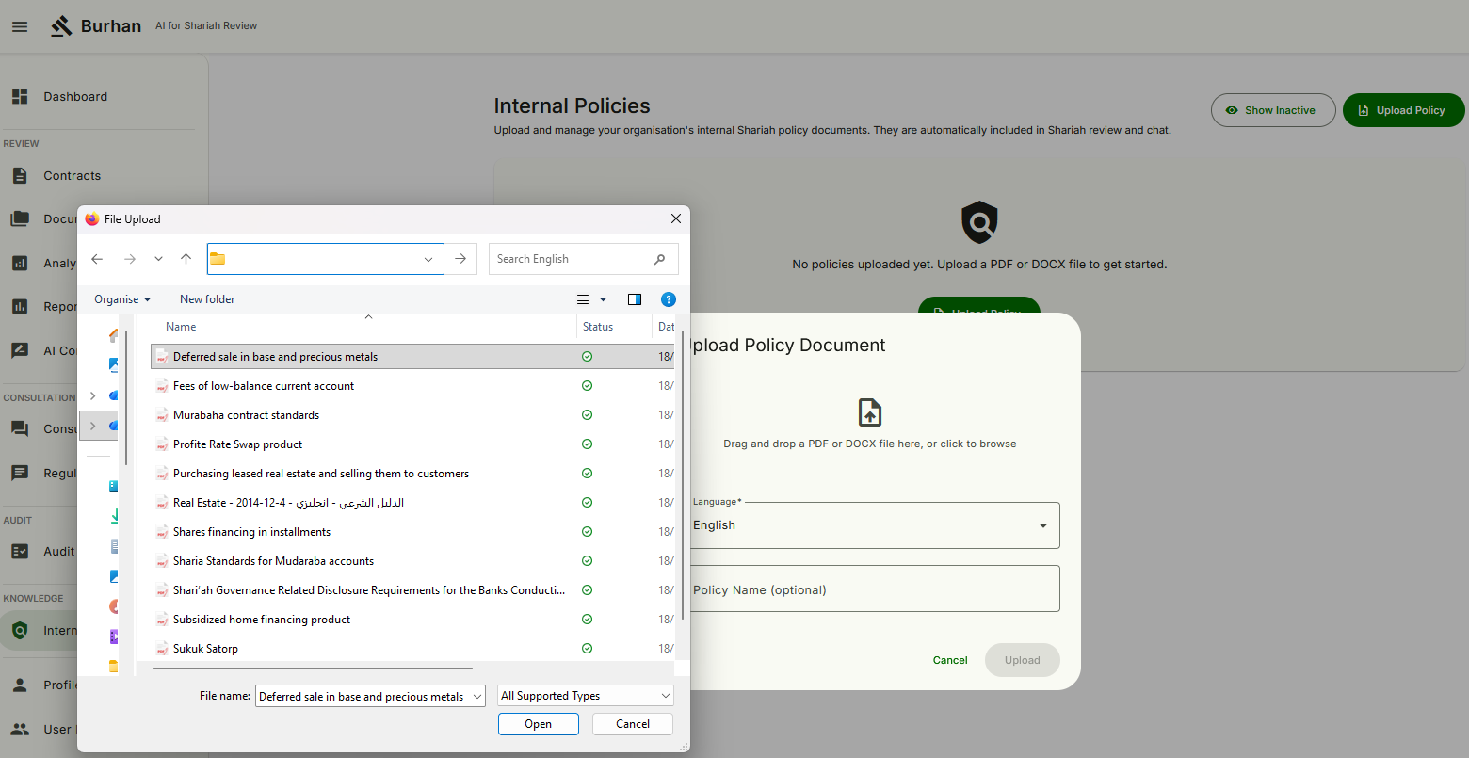Select file Sukuk Satorp

coord(412,649)
